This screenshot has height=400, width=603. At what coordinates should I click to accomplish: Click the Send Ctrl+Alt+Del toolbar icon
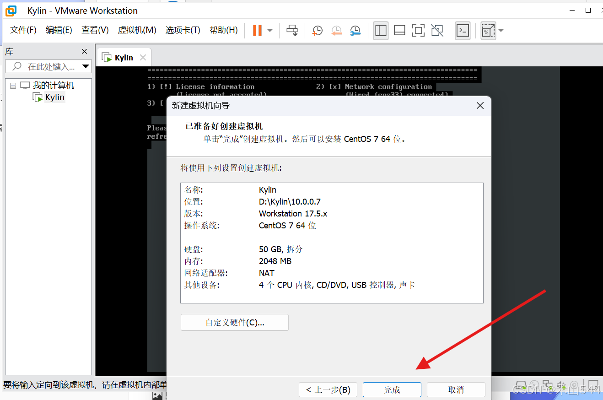(292, 31)
